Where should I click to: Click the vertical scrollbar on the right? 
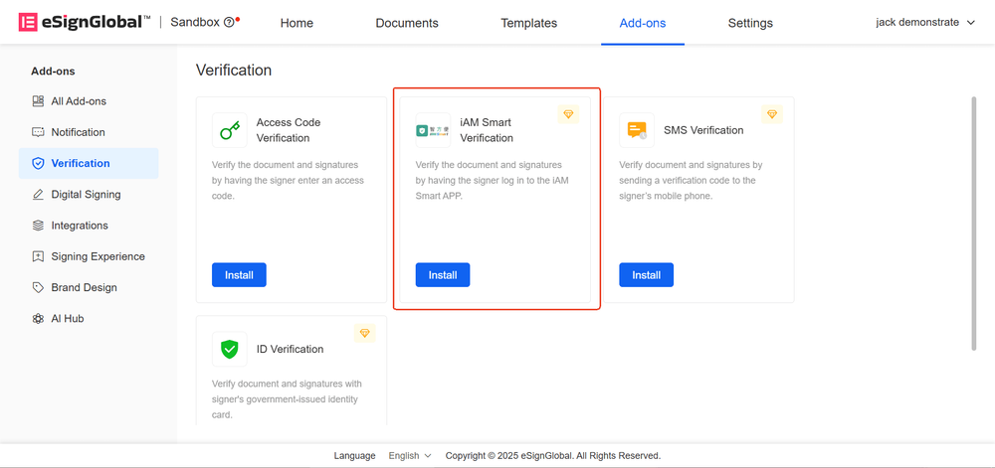974,223
